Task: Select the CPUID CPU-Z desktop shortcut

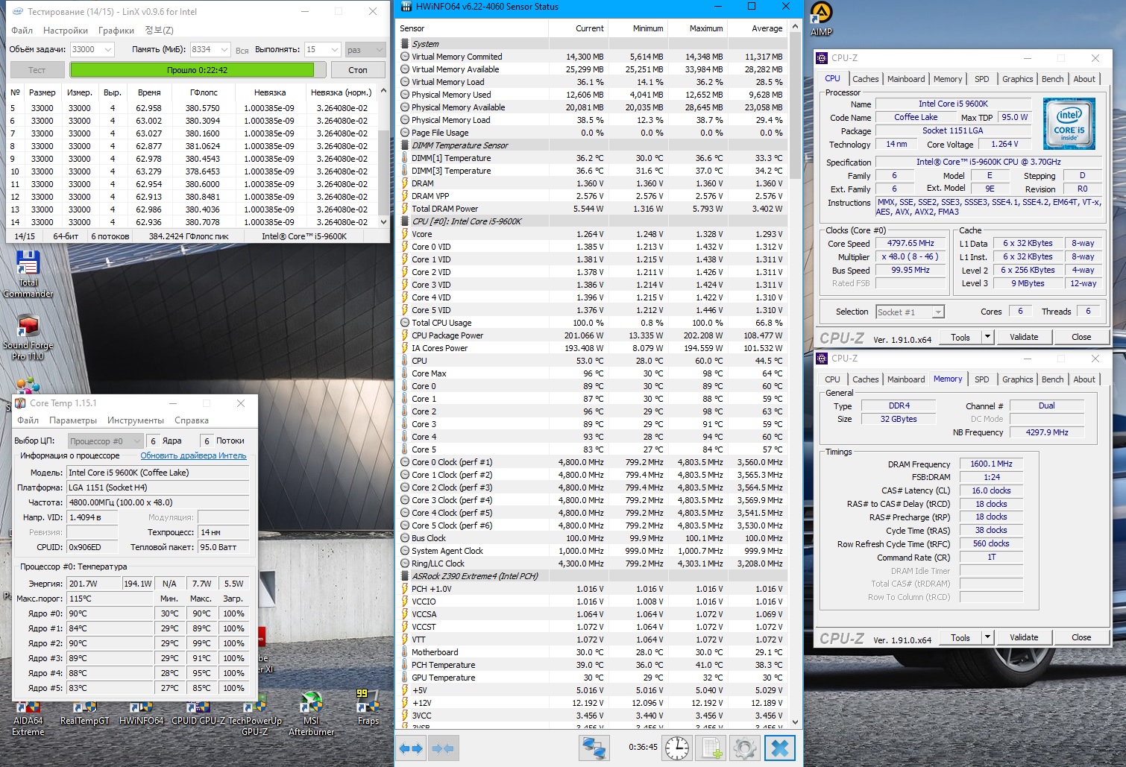Action: pyautogui.click(x=198, y=712)
